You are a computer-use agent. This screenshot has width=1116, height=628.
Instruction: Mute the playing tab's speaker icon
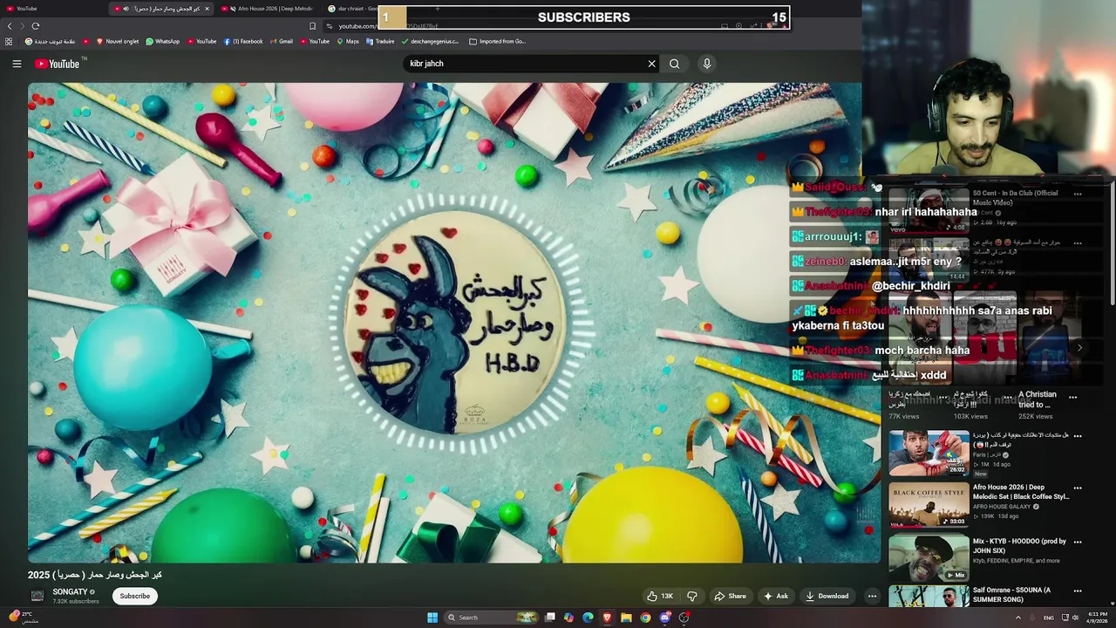[x=126, y=9]
